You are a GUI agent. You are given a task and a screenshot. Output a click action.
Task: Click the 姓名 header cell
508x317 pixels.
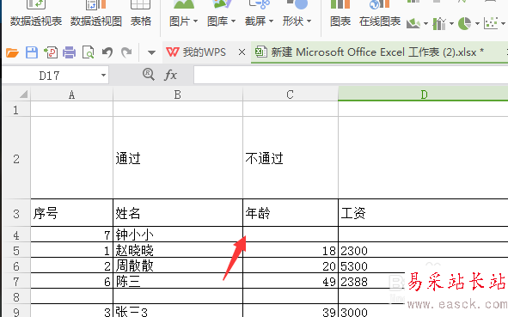coord(178,213)
